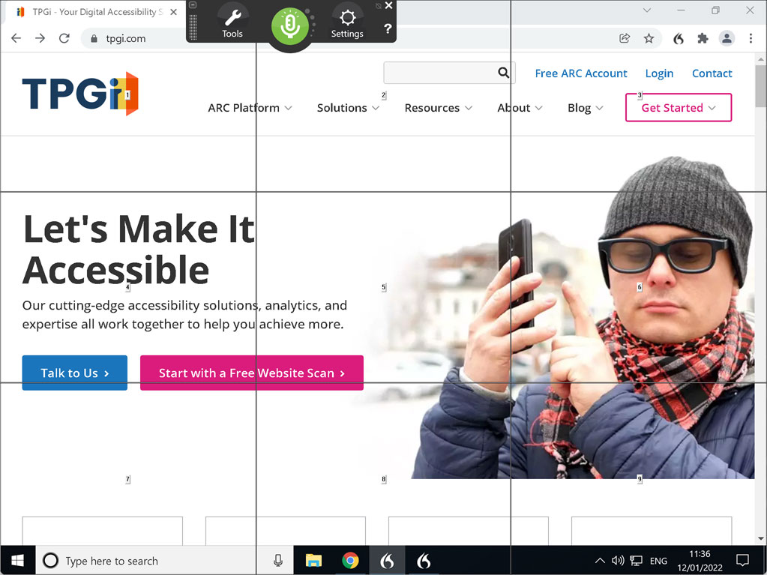This screenshot has height=575, width=767.
Task: Expand the Solutions navigation dropdown
Action: 343,107
